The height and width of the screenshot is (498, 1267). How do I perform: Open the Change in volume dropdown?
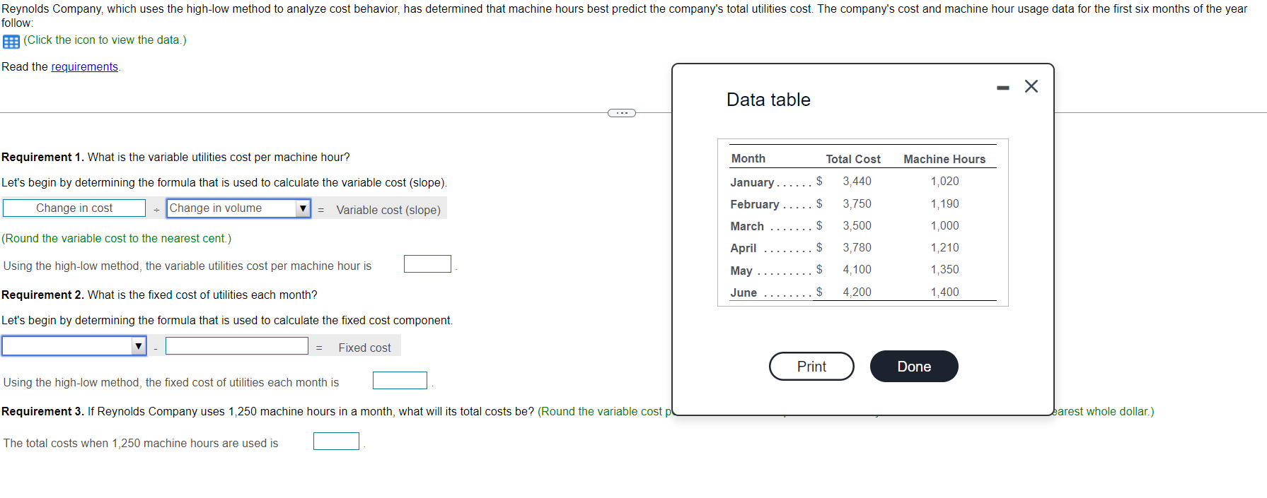tap(238, 208)
